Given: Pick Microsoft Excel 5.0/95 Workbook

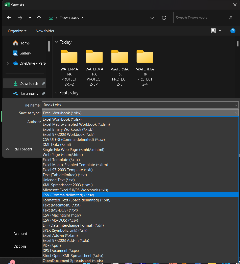Looking at the screenshot, I should click(140, 190).
